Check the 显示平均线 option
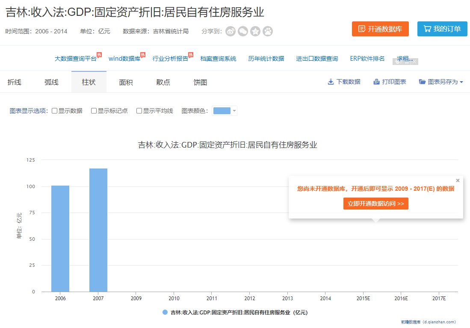 click(x=139, y=111)
